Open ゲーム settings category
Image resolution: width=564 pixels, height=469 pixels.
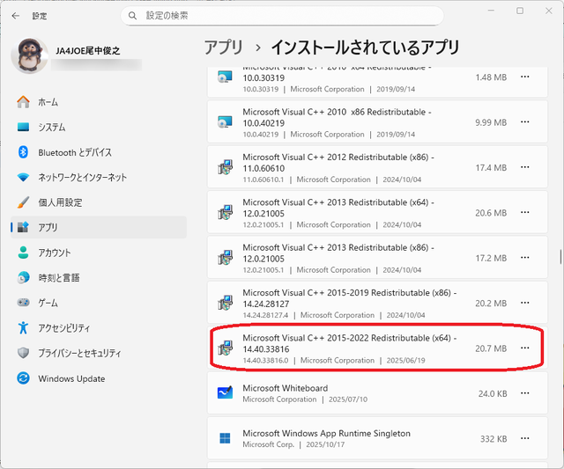(99, 303)
